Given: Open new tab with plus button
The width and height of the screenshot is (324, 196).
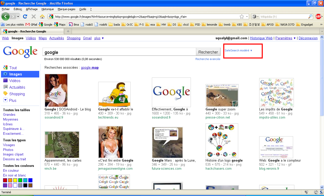Looking at the screenshot, I should click(68, 31).
